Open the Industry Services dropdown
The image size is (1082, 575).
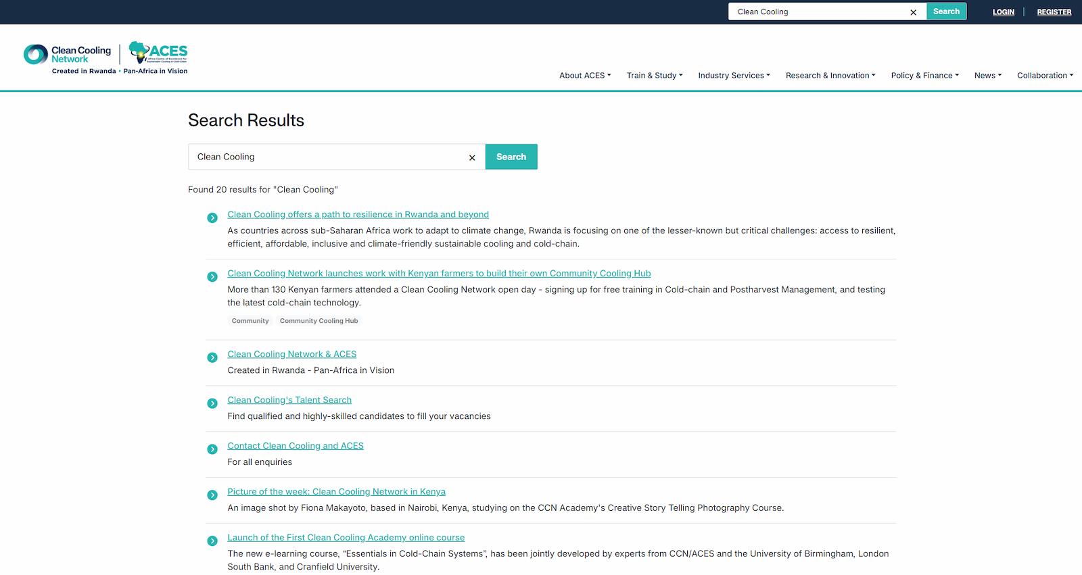(x=734, y=76)
